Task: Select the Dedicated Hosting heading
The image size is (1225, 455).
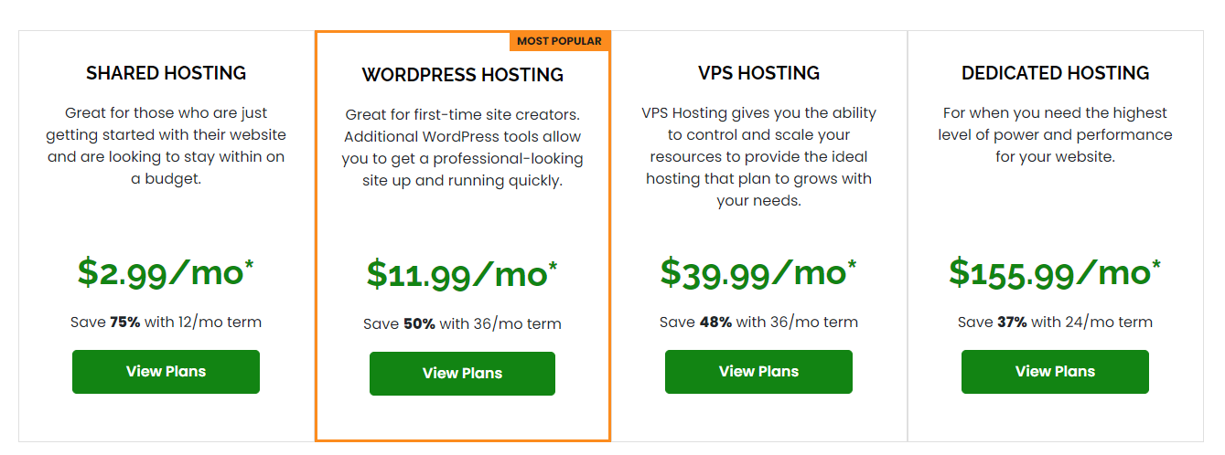Action: (1056, 73)
